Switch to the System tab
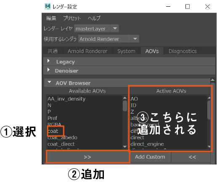 126,51
